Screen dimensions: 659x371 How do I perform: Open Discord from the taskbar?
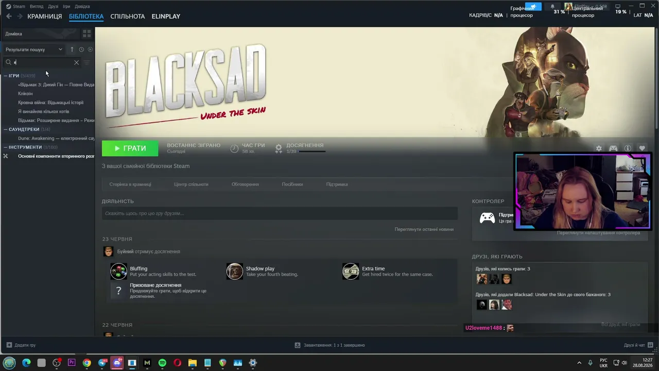(117, 363)
